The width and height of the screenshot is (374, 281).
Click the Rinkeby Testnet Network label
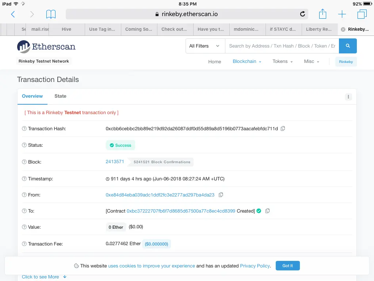pyautogui.click(x=44, y=61)
